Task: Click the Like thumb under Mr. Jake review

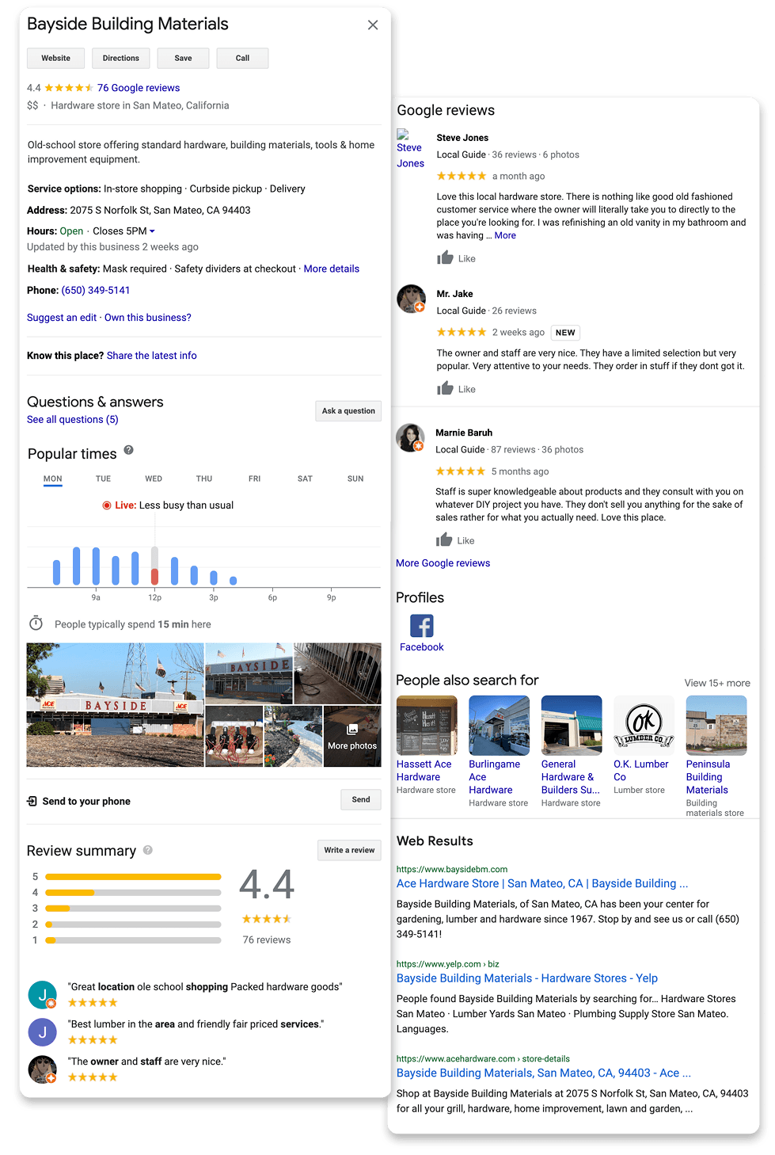Action: click(x=446, y=388)
